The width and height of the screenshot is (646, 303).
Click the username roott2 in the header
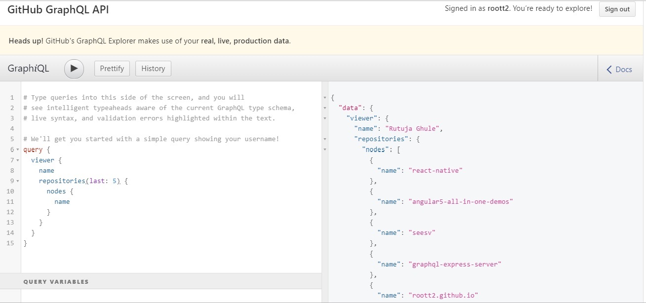[500, 8]
